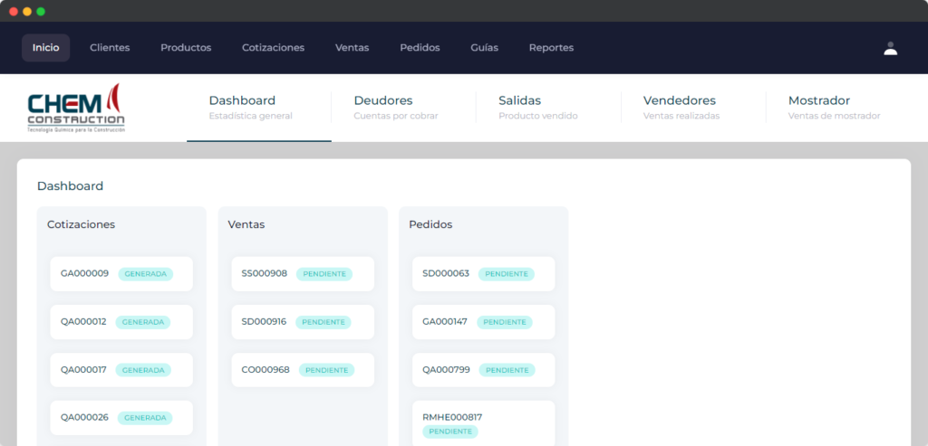Minimize the window with yellow button

26,12
